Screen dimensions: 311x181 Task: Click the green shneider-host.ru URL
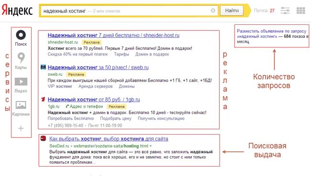(x=63, y=42)
